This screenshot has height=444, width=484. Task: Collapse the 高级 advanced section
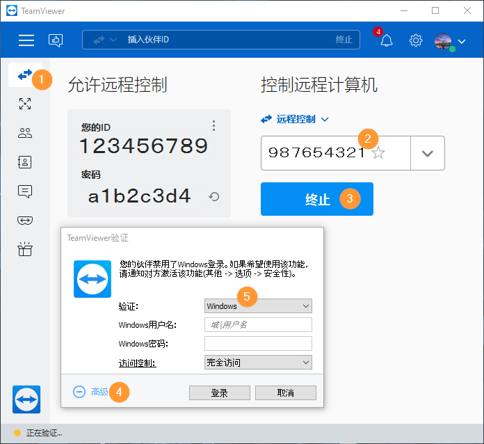90,392
